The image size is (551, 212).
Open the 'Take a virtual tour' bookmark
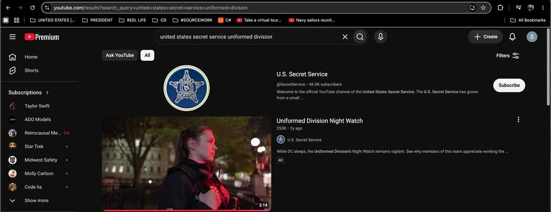259,20
